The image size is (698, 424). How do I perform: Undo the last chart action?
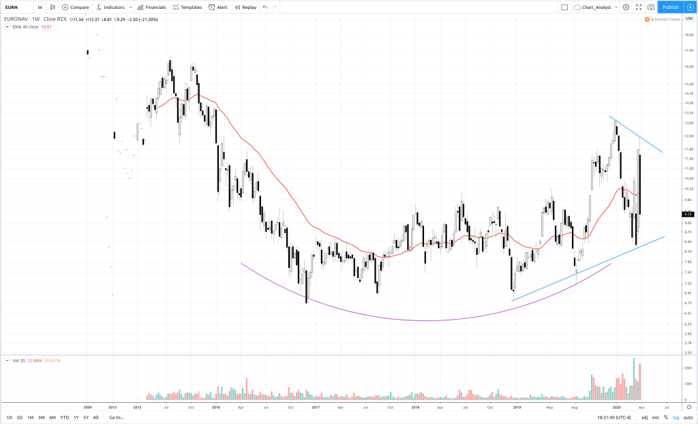tap(265, 7)
